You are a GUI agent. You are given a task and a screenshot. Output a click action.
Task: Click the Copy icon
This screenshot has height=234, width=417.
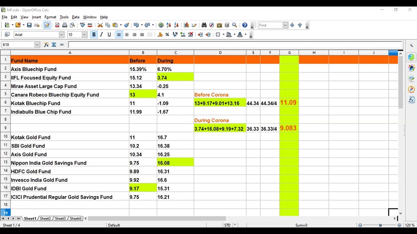coord(108,25)
